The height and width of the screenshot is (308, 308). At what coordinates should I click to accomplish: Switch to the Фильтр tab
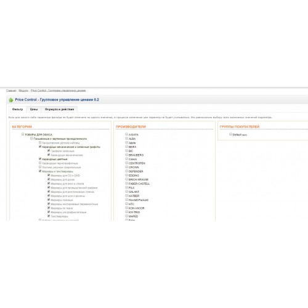[17, 109]
